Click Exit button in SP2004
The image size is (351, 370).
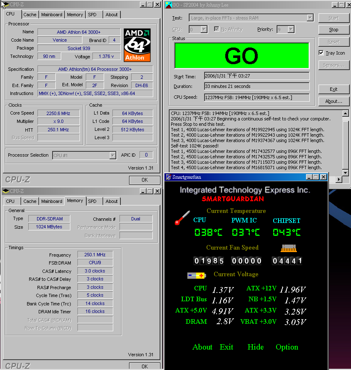coord(334,89)
